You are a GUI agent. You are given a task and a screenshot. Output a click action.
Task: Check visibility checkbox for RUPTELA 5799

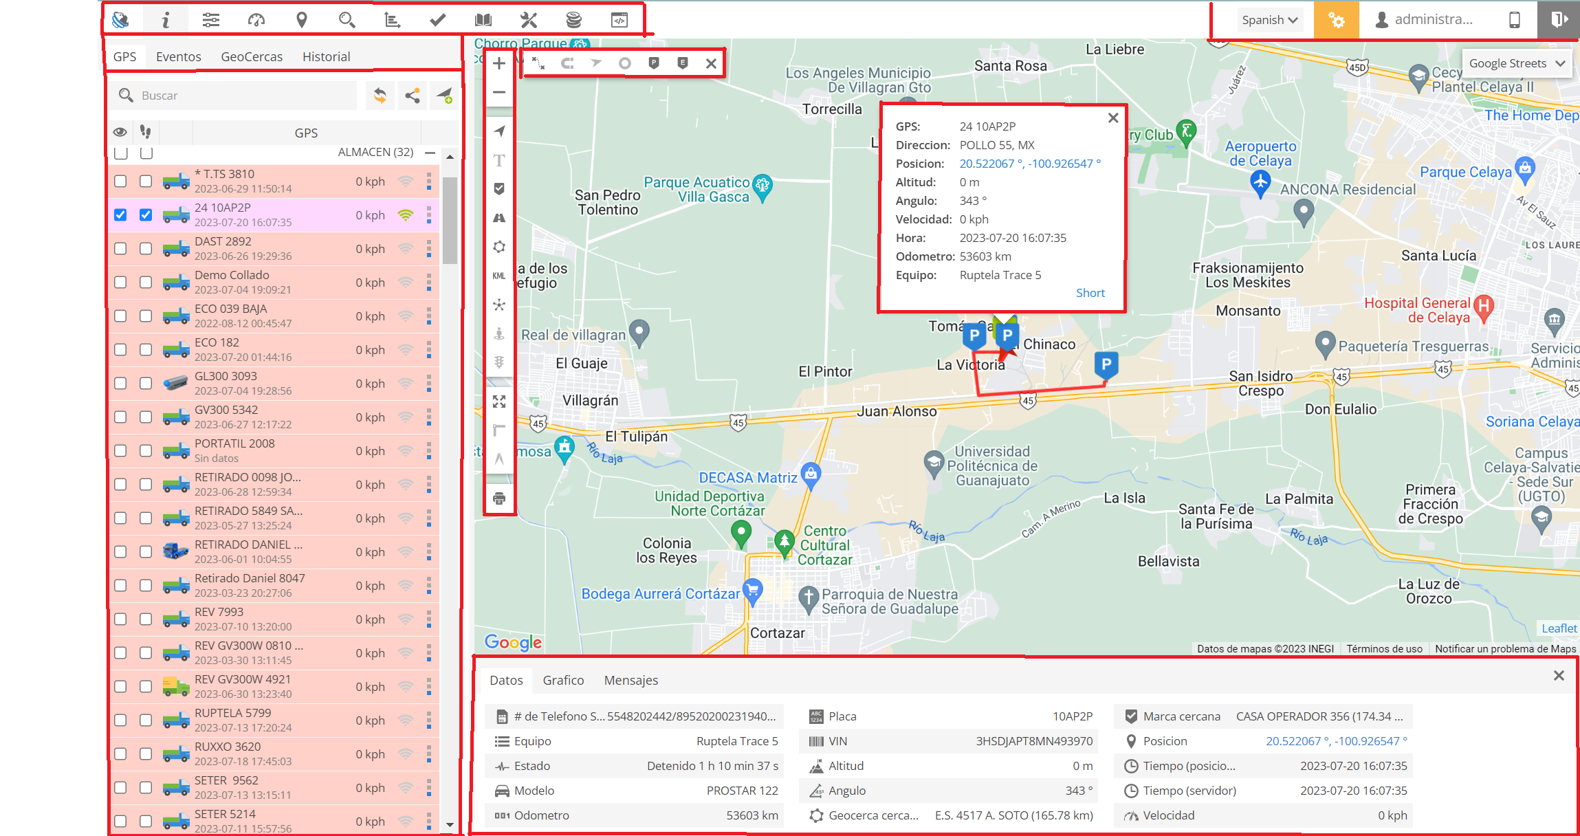point(120,720)
